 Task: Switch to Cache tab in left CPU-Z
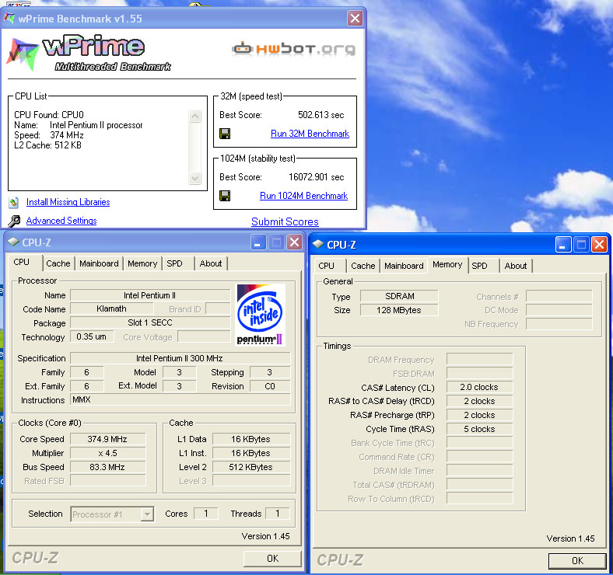58,263
